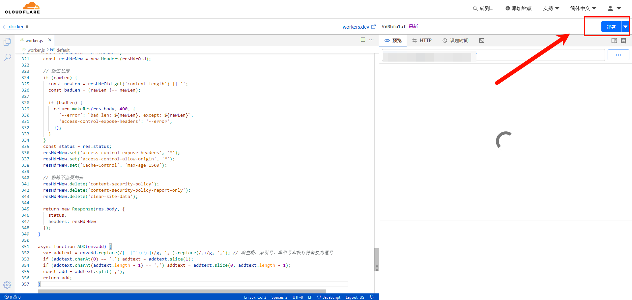The image size is (632, 300).
Task: Open the workers.dev link
Action: point(356,27)
